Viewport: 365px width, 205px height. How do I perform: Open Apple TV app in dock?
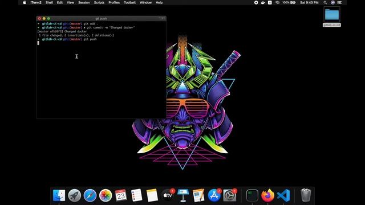point(168,195)
